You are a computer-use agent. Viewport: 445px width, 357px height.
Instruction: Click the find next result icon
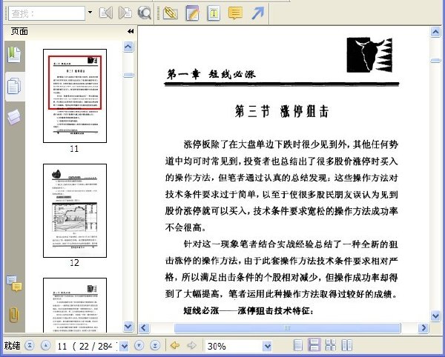point(125,13)
